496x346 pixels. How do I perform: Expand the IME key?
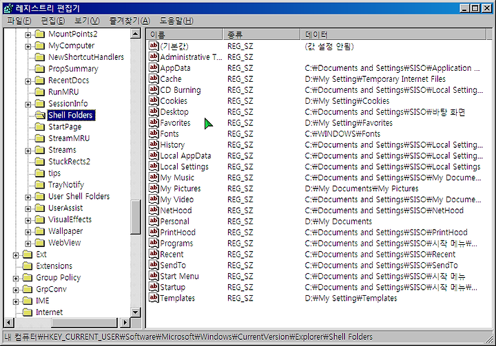(15, 301)
